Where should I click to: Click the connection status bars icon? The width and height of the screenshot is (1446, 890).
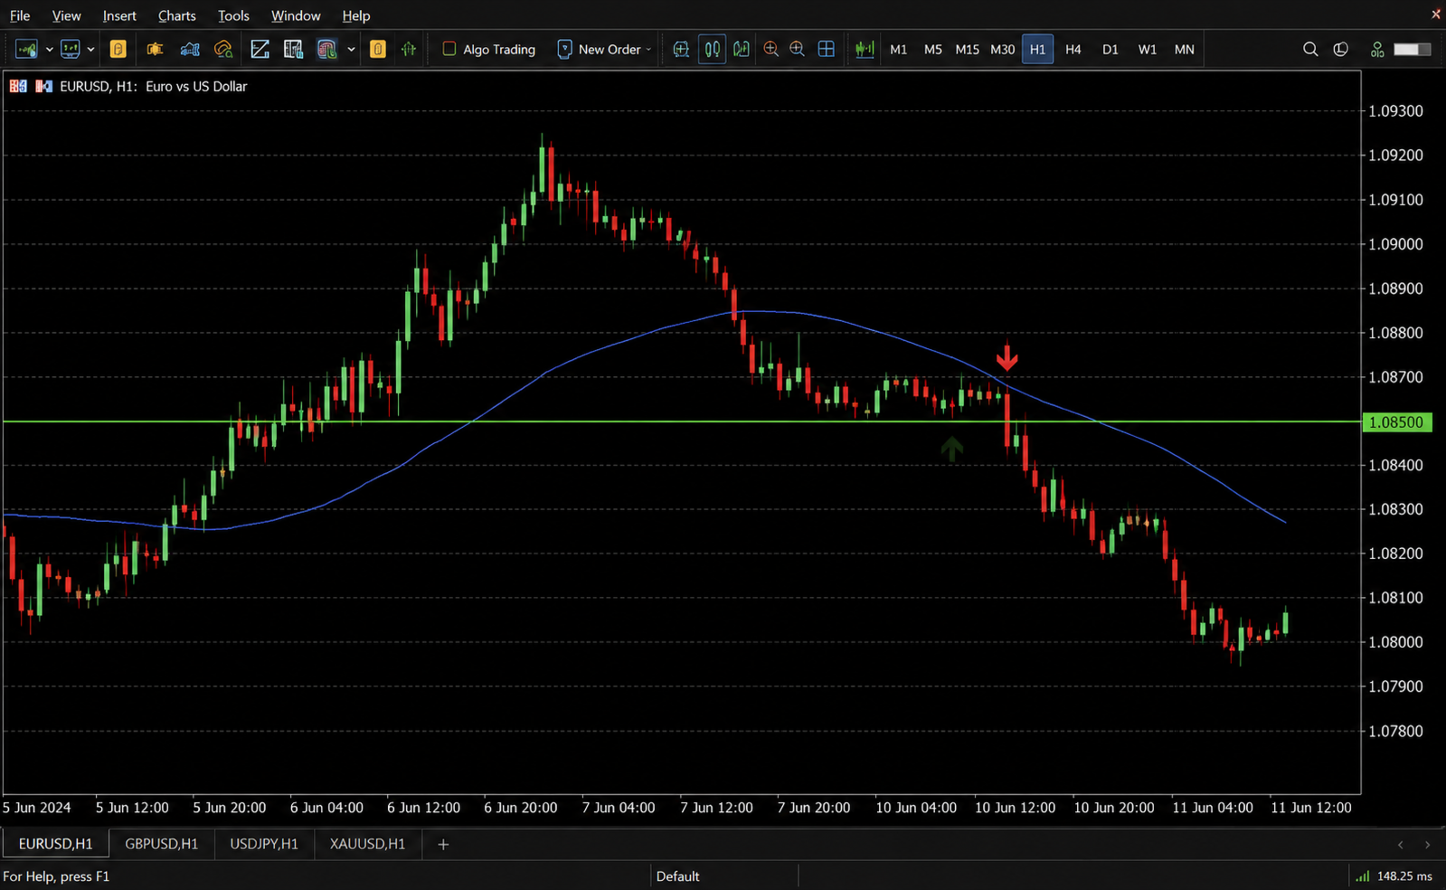(1362, 876)
